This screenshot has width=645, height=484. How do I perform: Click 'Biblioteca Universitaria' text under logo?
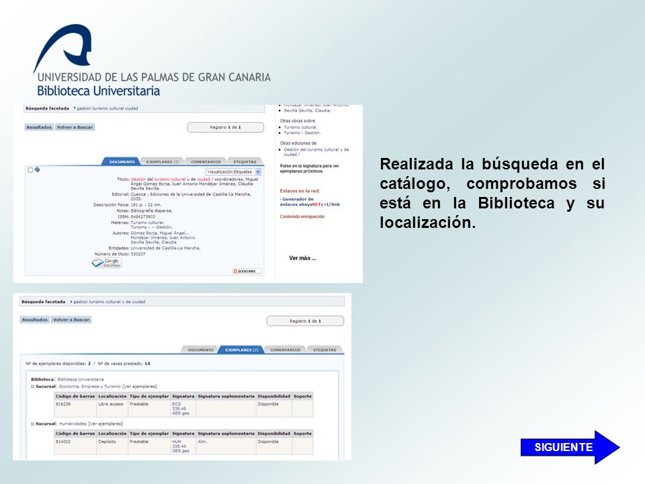coord(99,91)
